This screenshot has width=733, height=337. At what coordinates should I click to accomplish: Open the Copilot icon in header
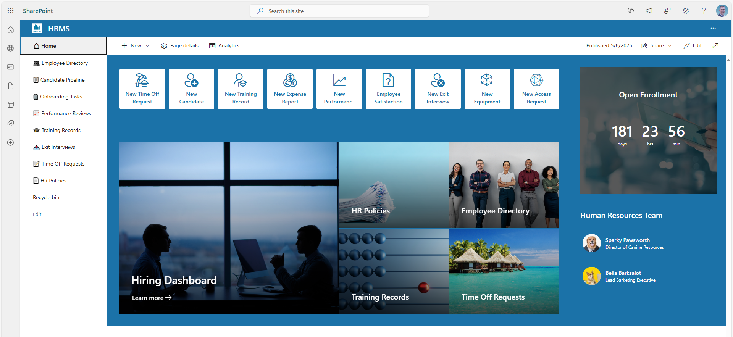click(631, 11)
